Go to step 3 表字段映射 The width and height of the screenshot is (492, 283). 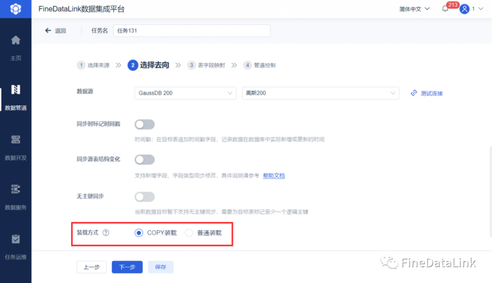[x=206, y=65]
